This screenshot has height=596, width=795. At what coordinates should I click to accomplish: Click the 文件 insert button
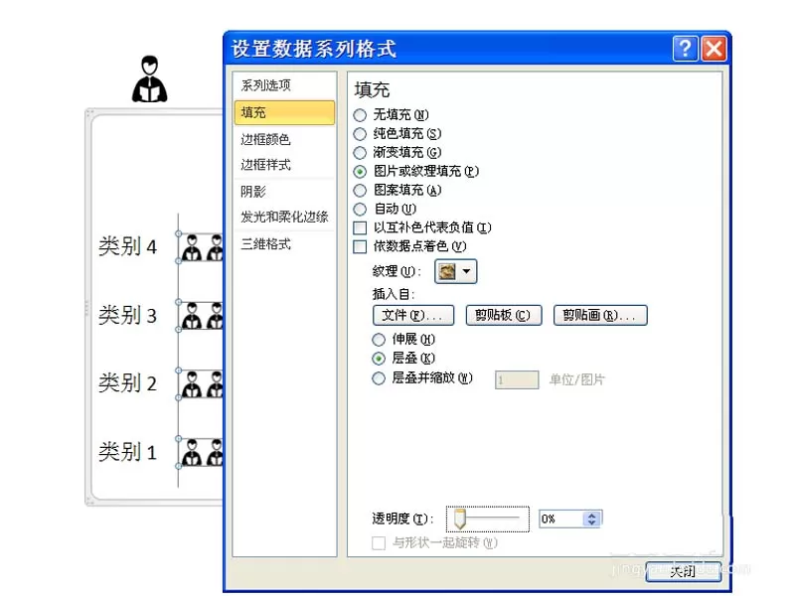click(413, 315)
